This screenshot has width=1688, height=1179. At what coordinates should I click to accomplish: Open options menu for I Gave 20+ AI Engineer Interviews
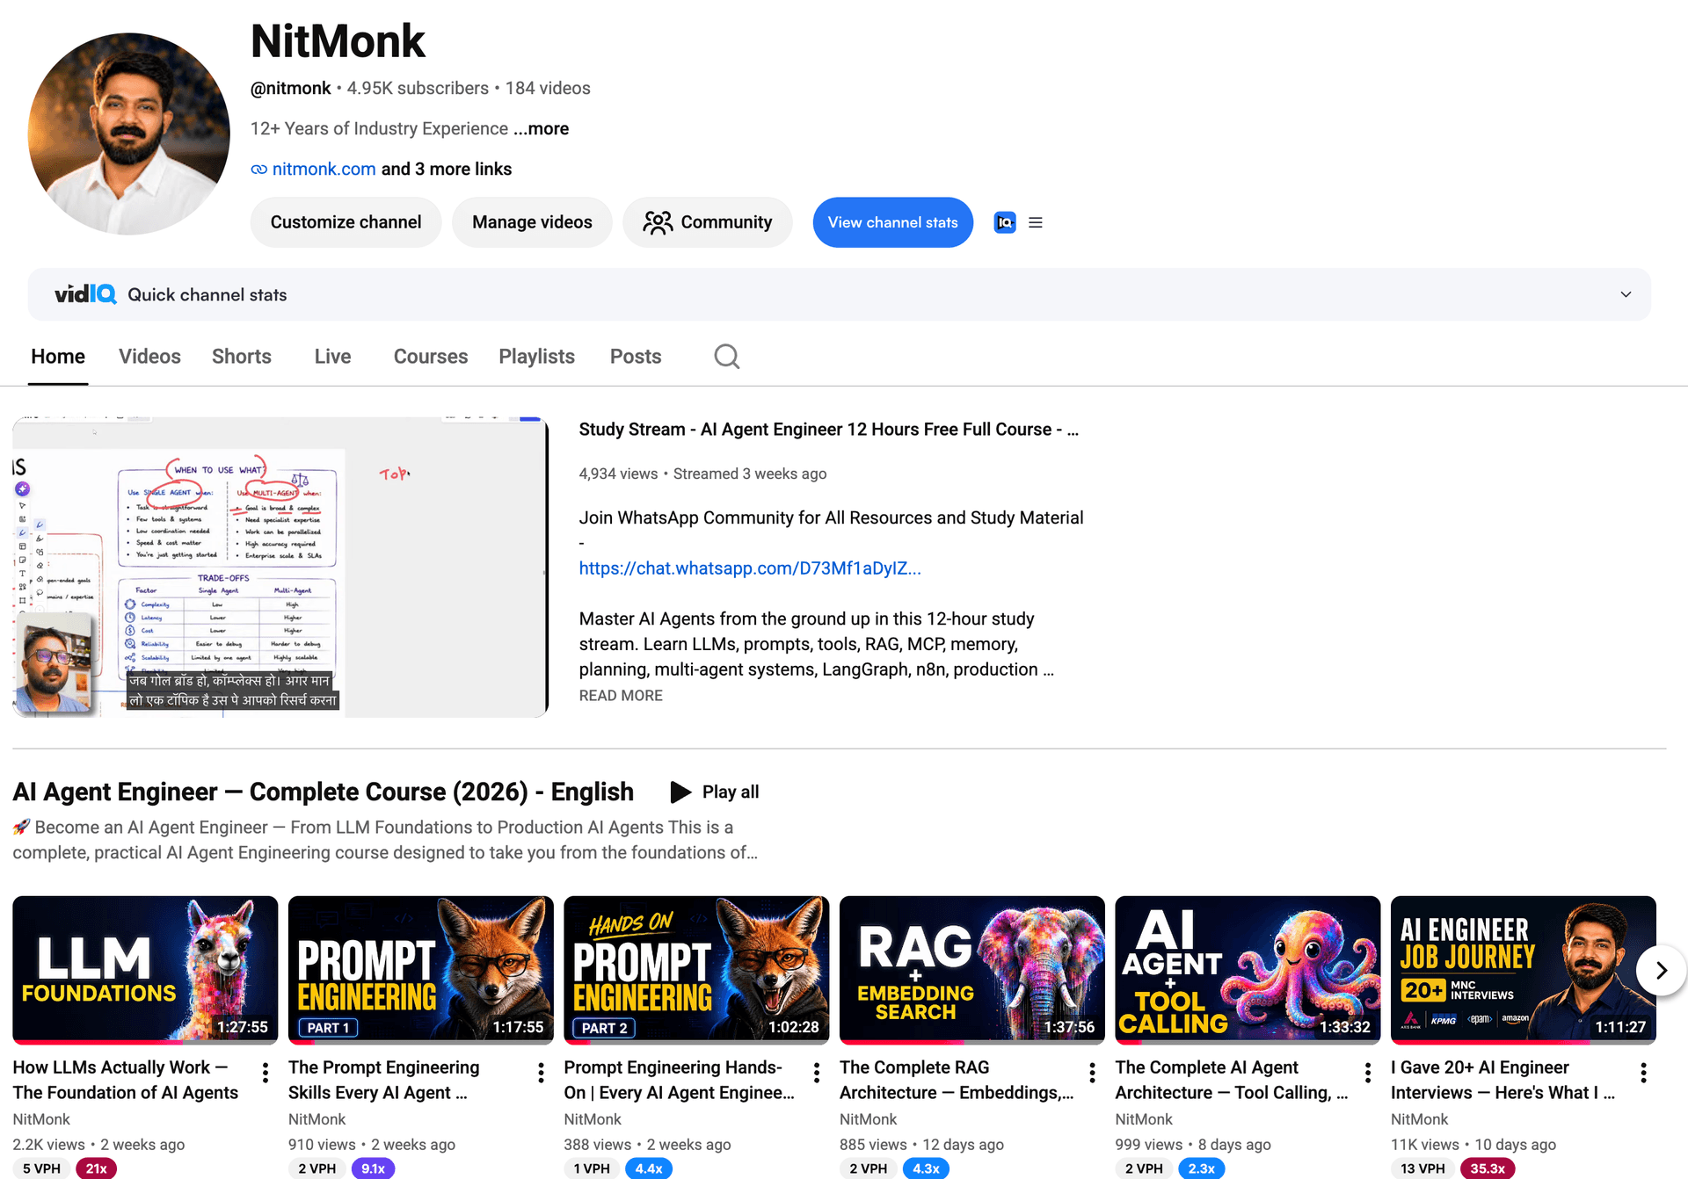click(1643, 1072)
